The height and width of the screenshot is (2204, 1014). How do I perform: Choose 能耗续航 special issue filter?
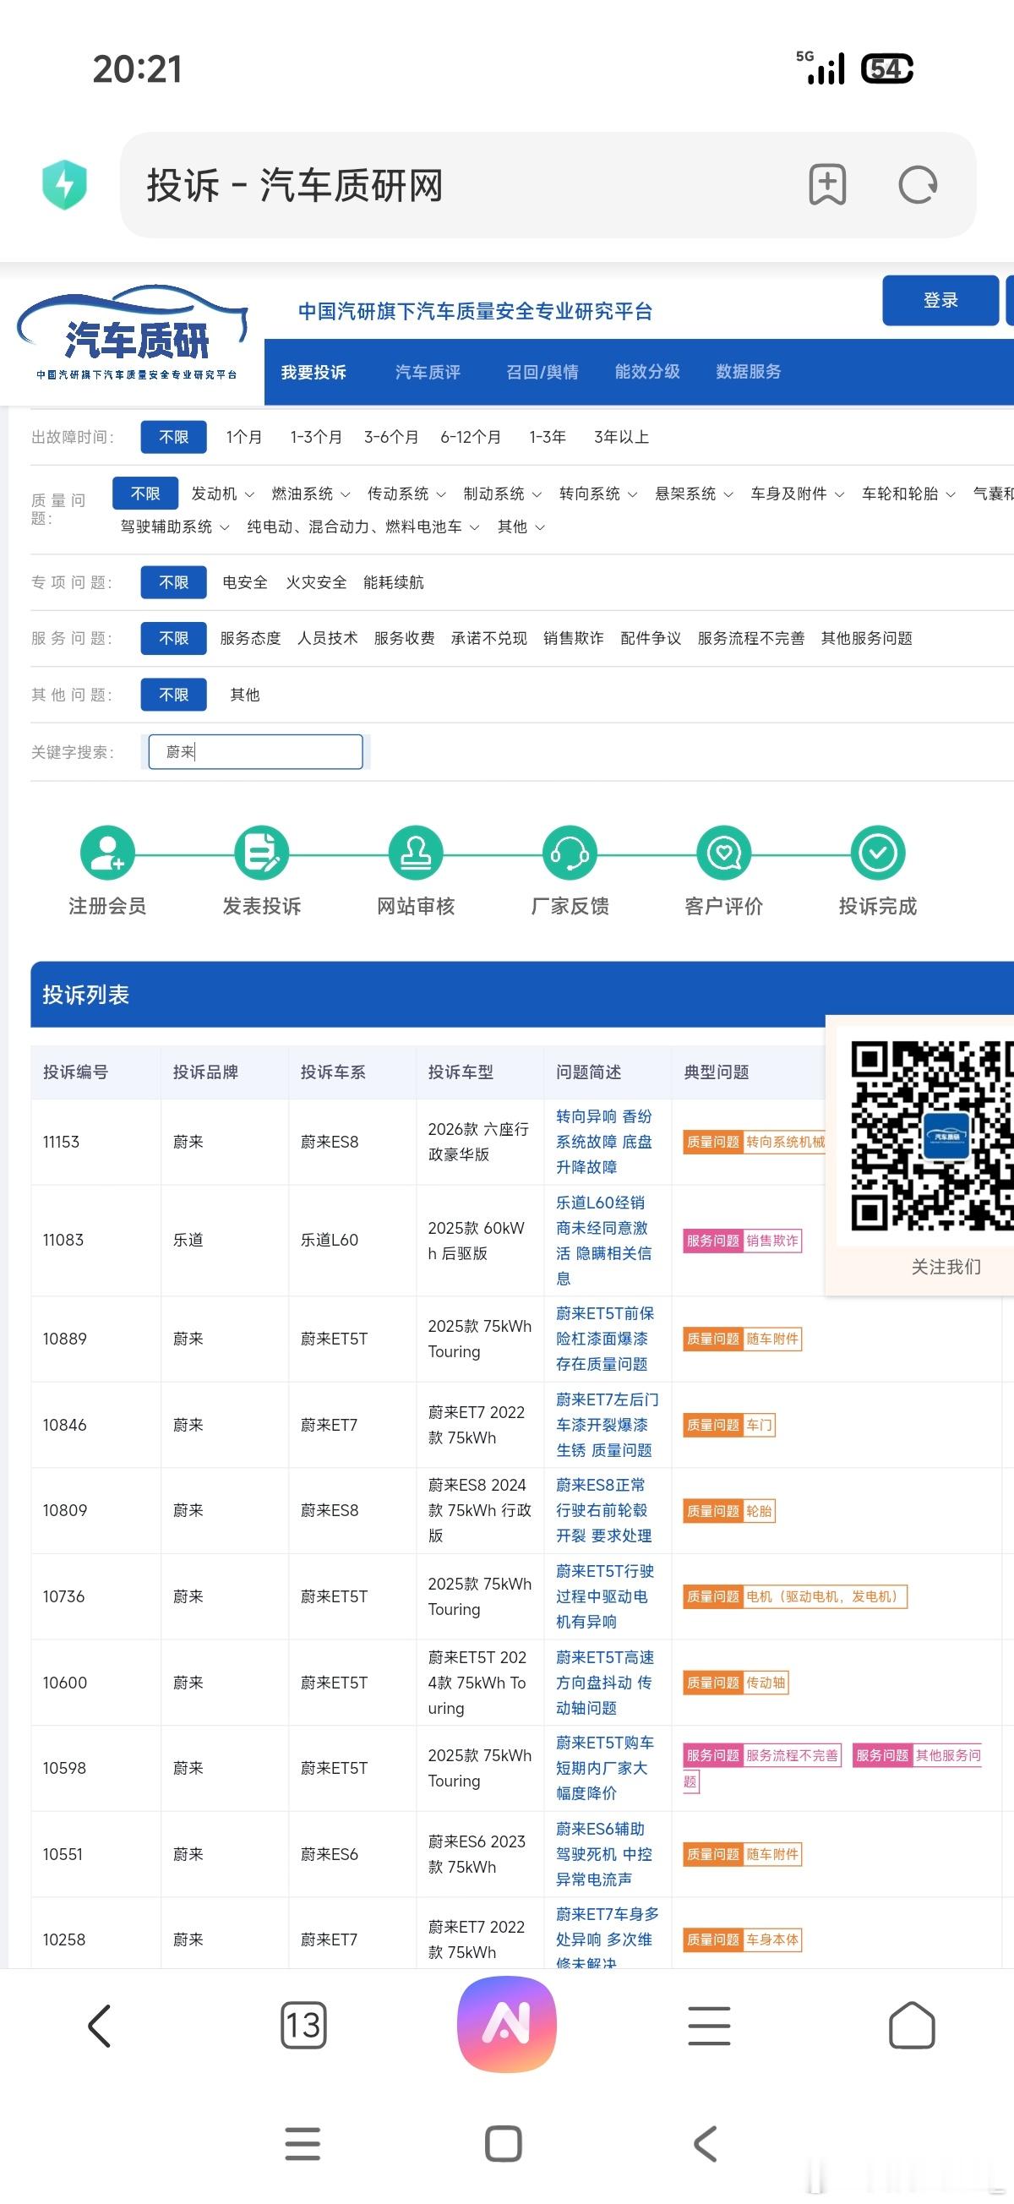click(394, 582)
